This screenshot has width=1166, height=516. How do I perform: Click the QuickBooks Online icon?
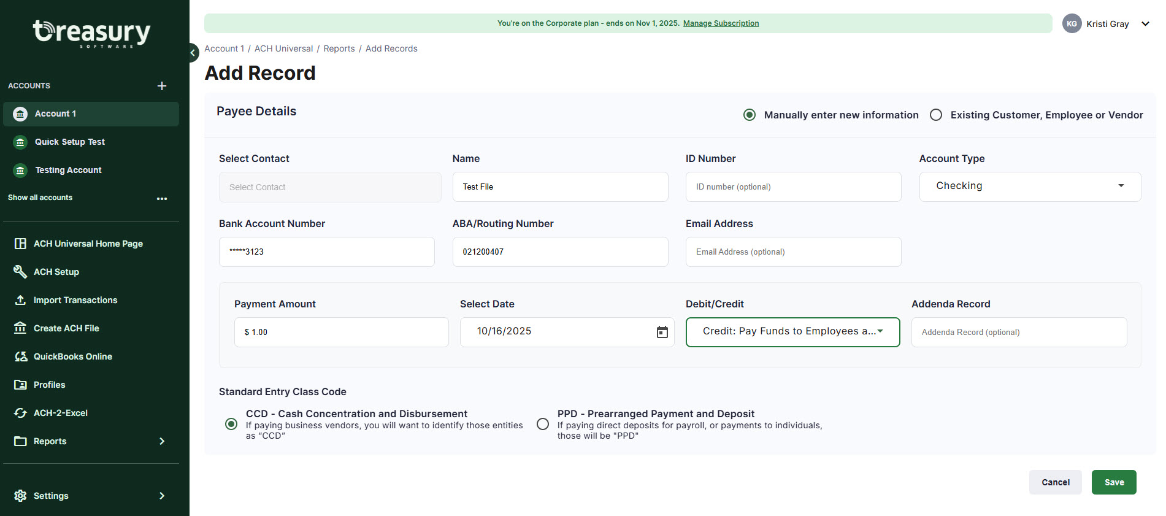(x=20, y=356)
